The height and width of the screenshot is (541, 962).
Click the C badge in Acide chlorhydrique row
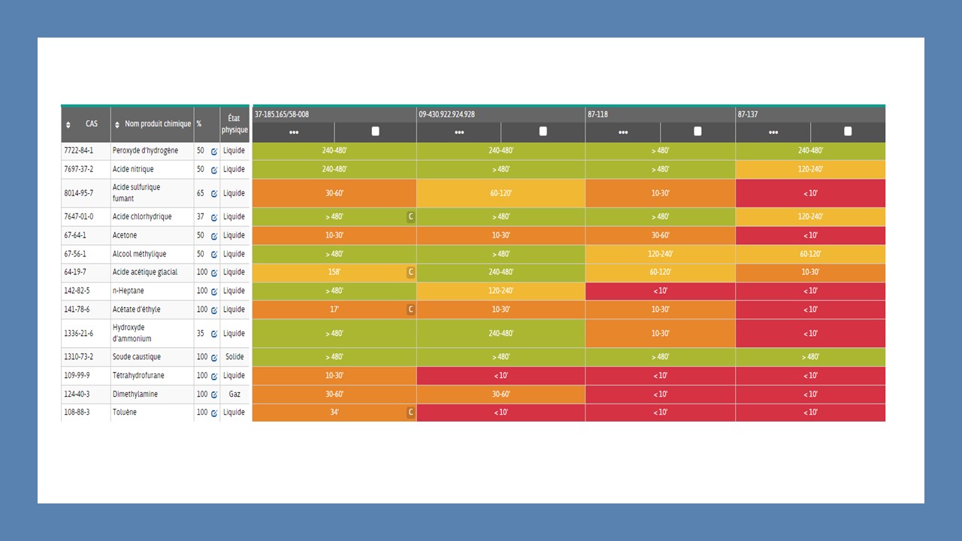click(410, 216)
